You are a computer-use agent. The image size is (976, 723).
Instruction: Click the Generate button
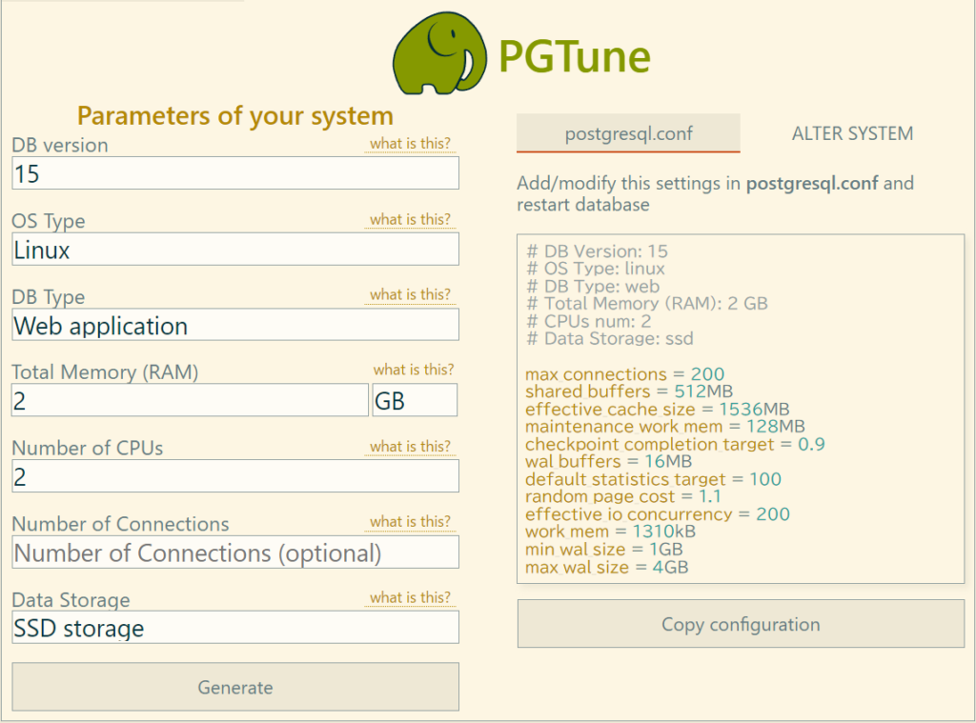[x=235, y=687]
